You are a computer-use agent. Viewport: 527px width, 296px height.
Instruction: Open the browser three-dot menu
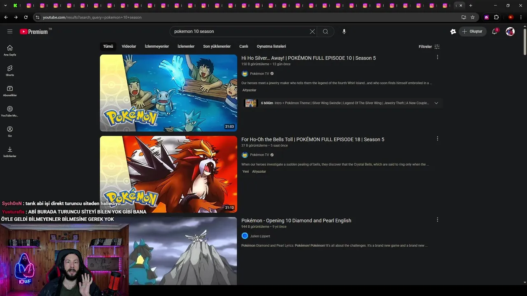(521, 17)
